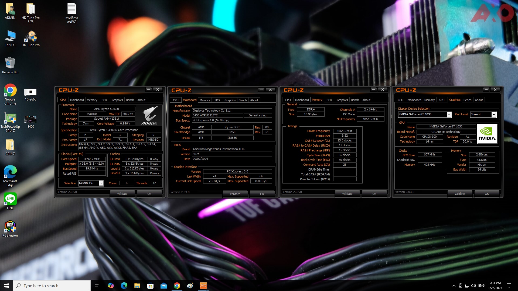Switch to Chrome on taskbar
This screenshot has height=291, width=518.
177,286
